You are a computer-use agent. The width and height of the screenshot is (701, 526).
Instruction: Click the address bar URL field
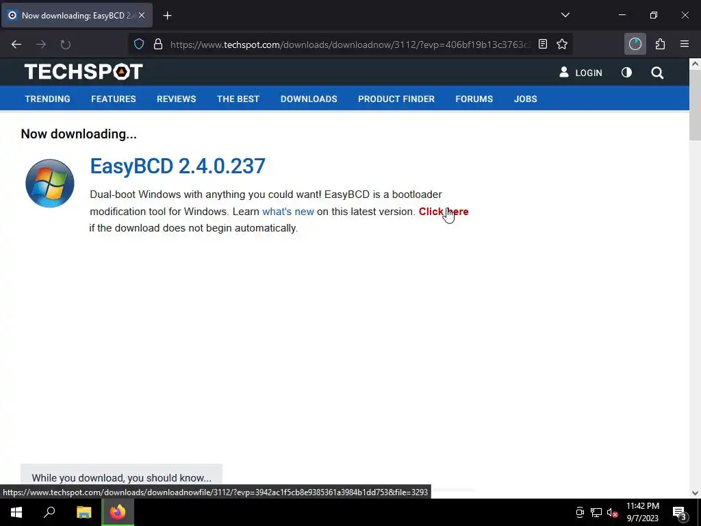pos(350,45)
